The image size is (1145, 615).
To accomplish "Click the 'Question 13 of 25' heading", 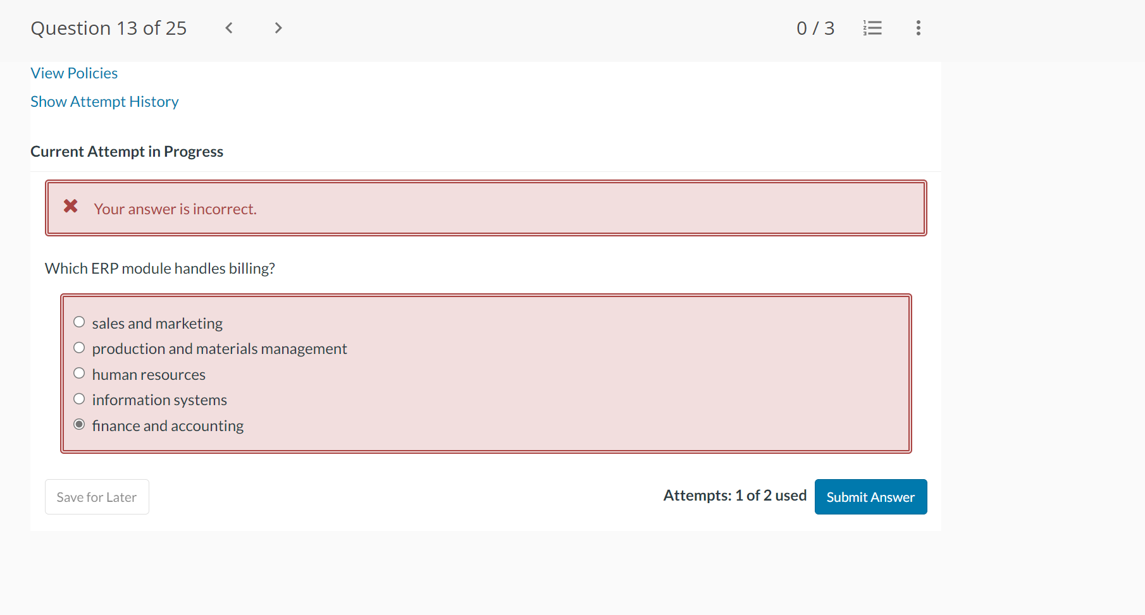I will (108, 28).
